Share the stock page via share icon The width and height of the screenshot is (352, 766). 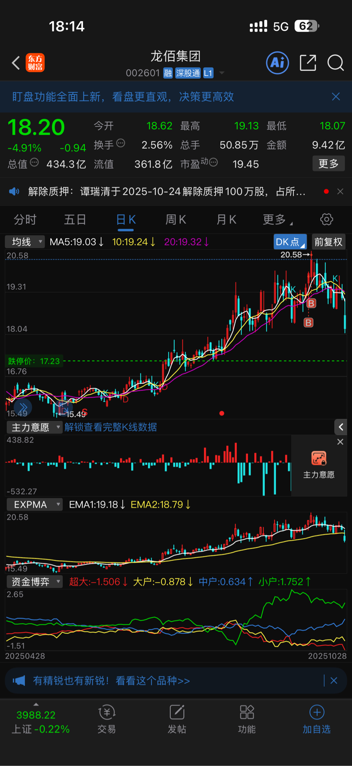(308, 62)
